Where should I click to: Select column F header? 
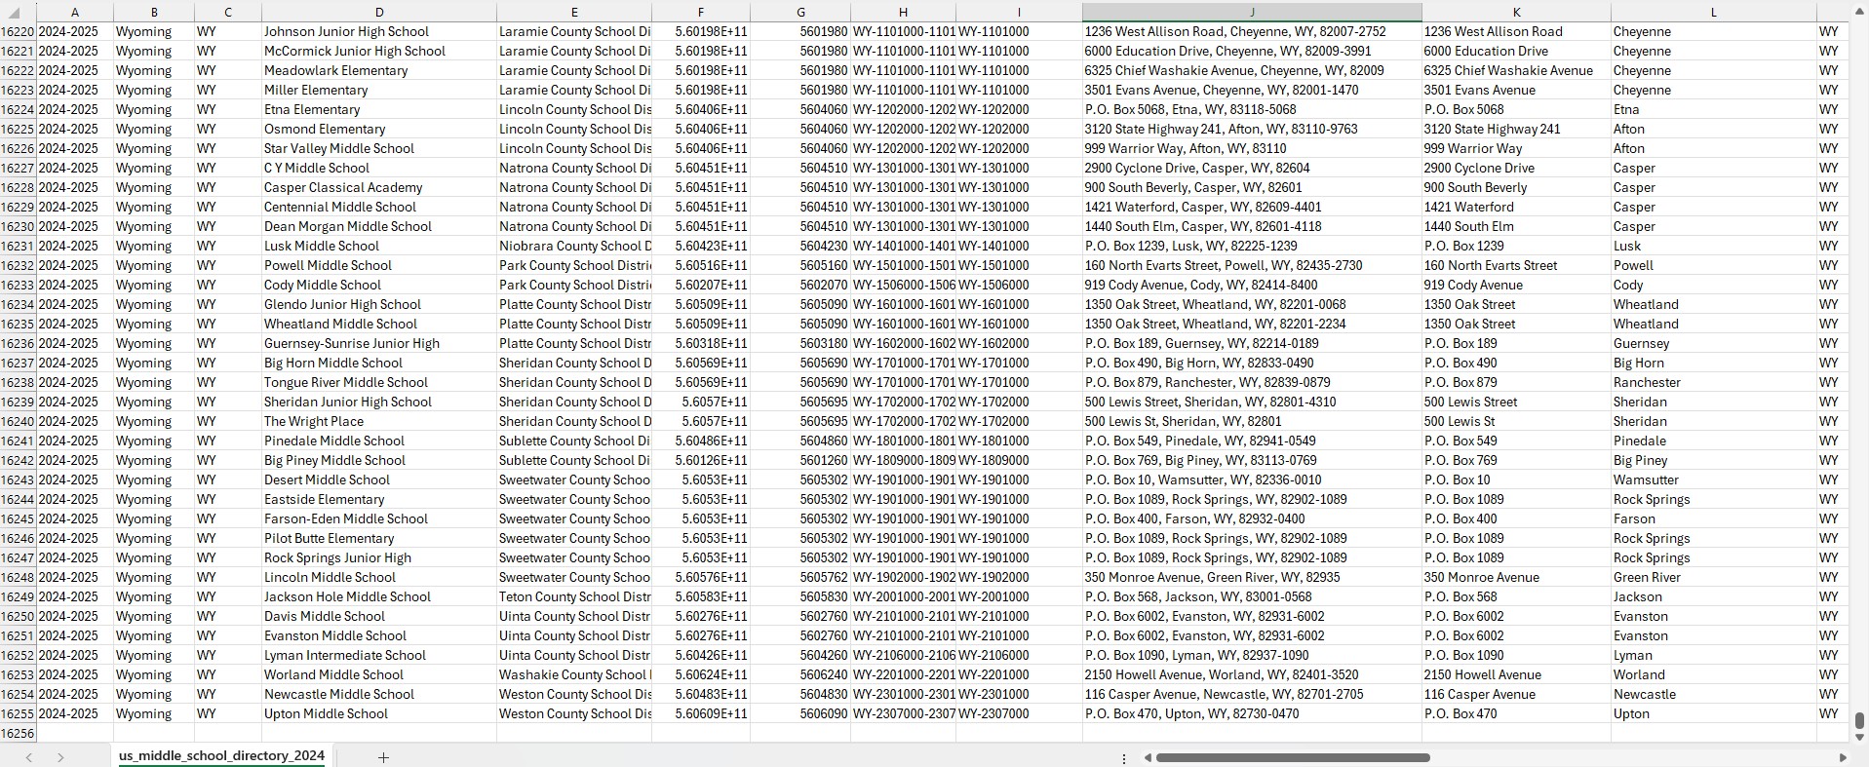(x=700, y=13)
